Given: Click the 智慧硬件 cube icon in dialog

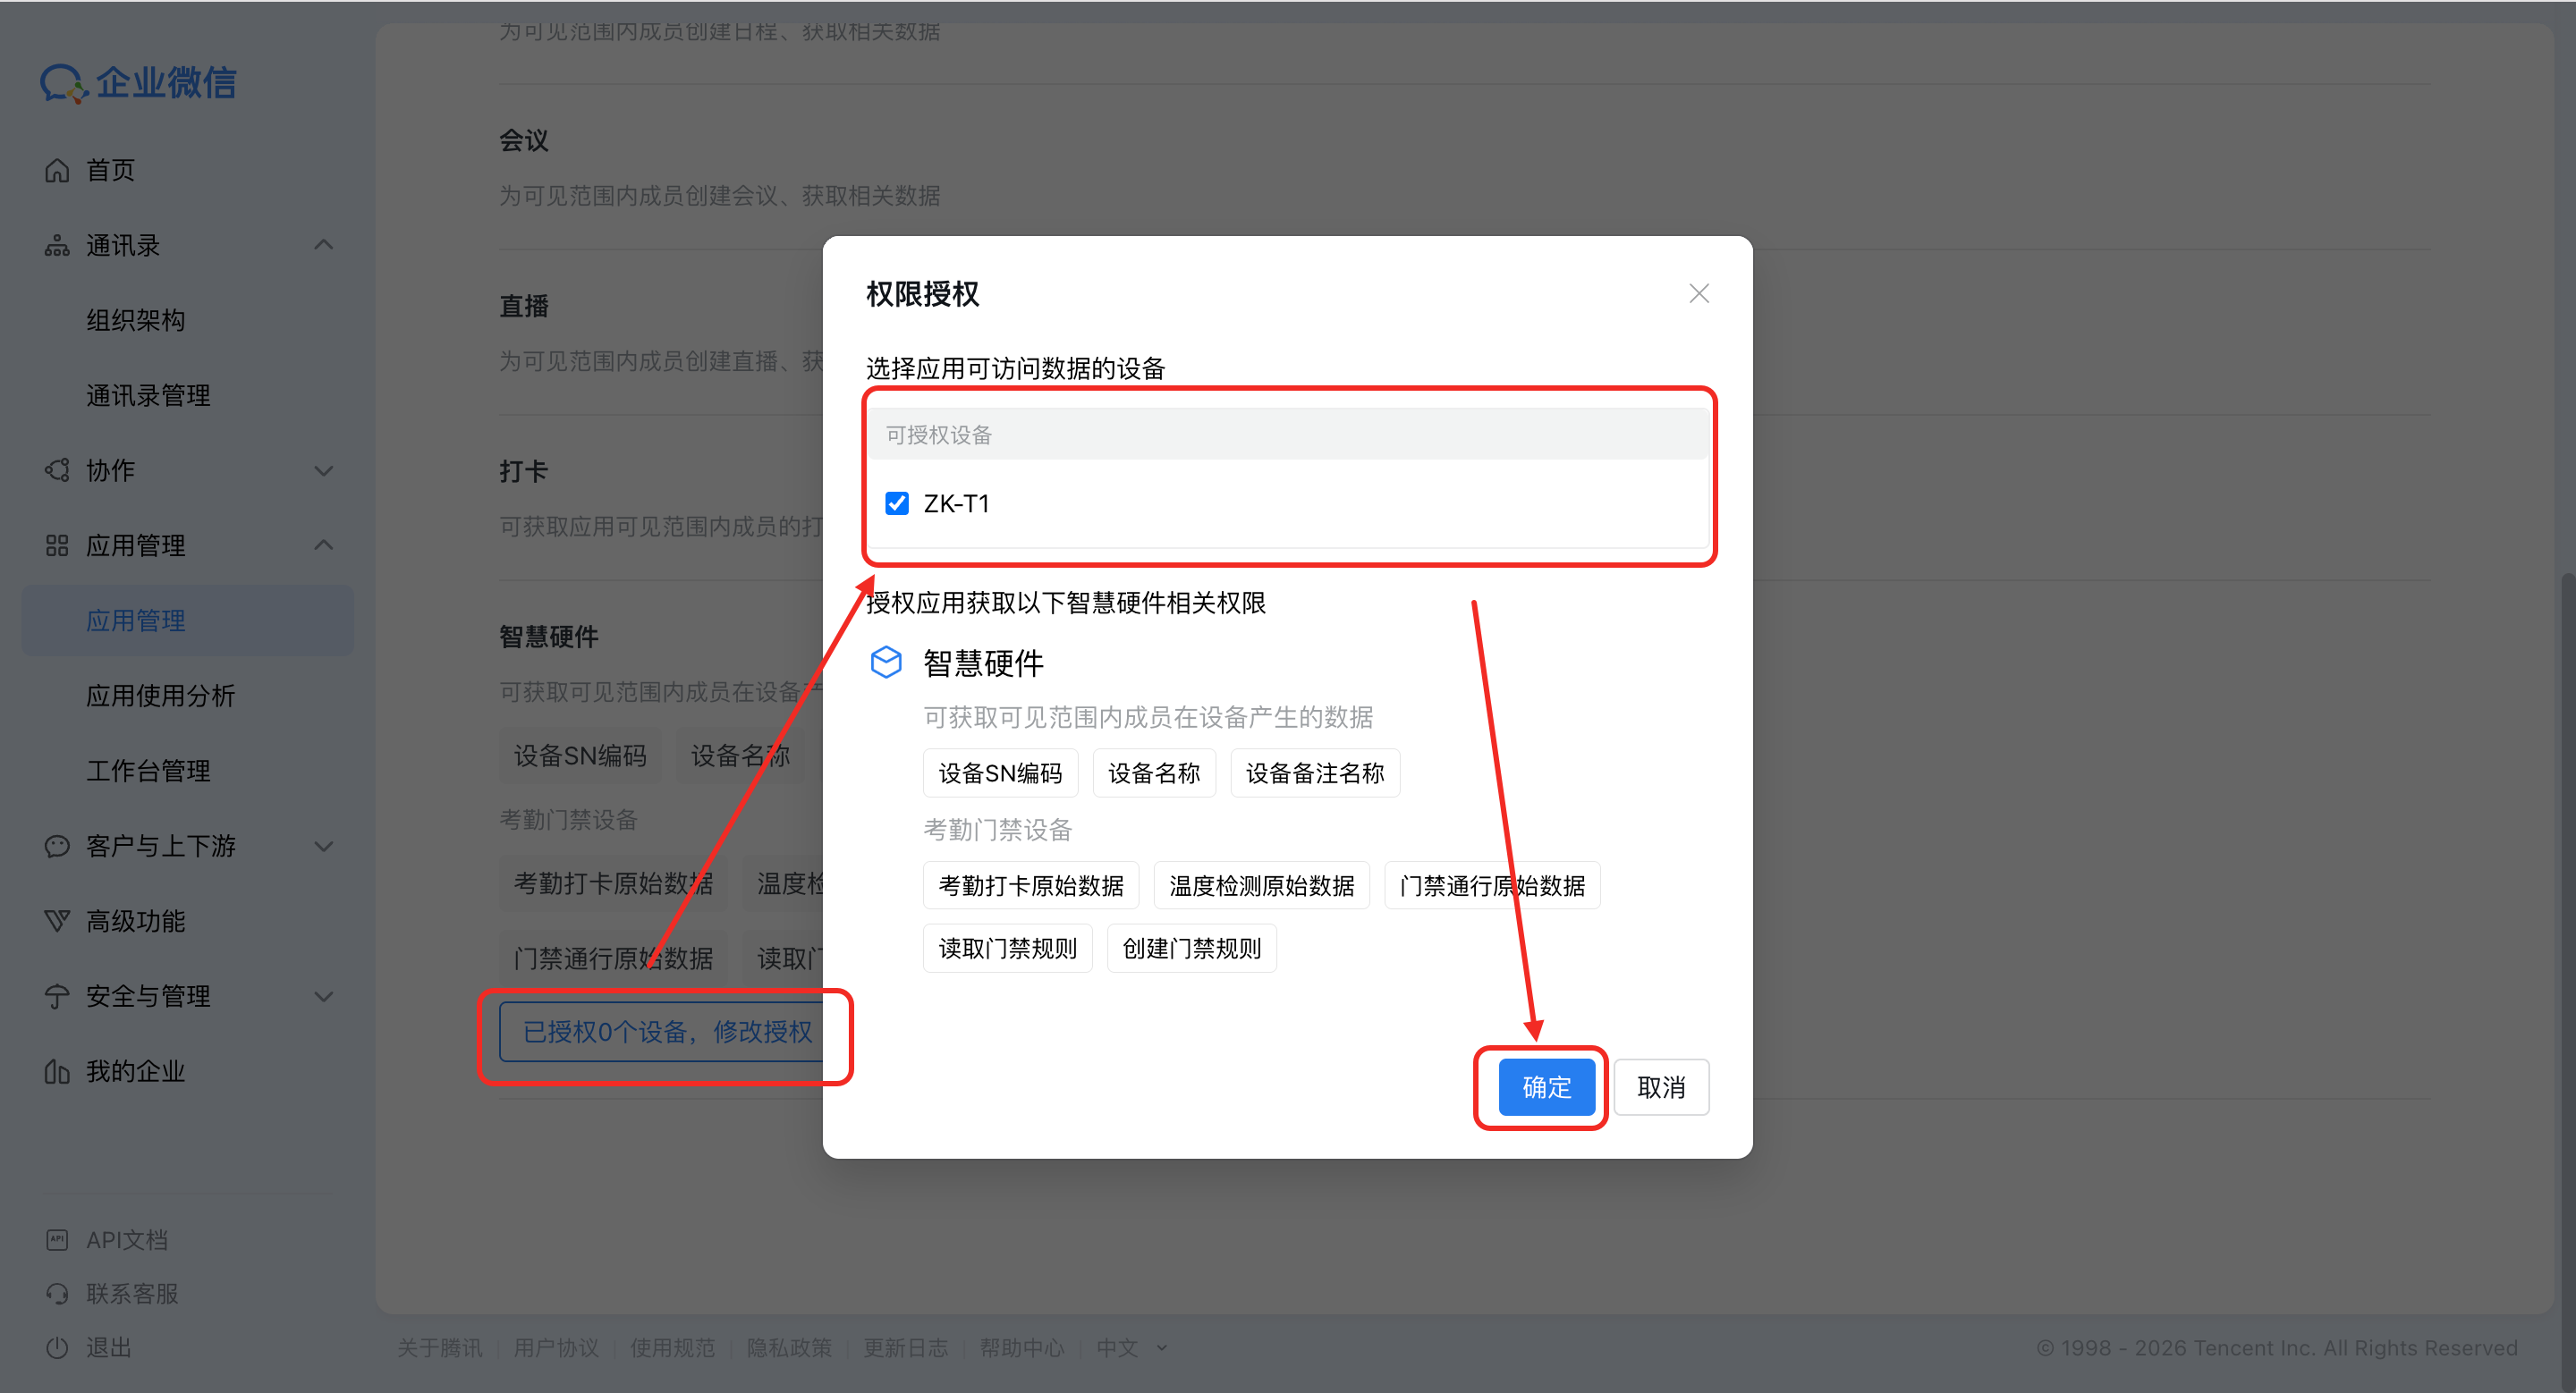Looking at the screenshot, I should [x=886, y=663].
